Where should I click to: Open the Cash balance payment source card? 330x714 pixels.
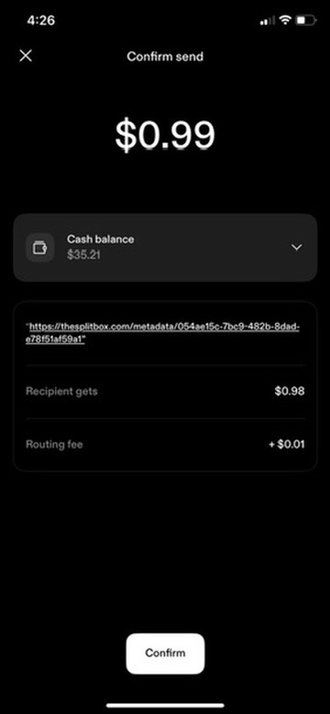pos(165,247)
